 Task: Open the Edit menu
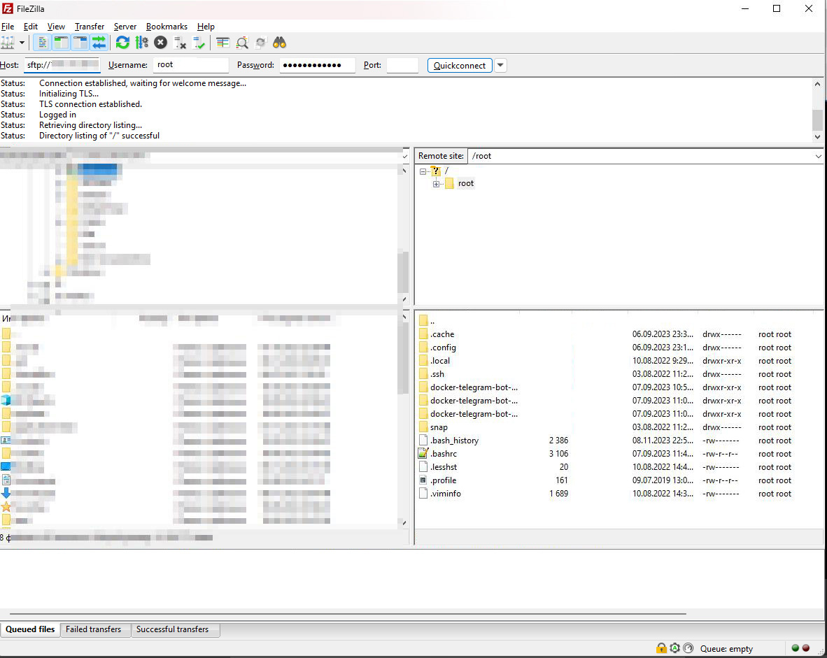pyautogui.click(x=31, y=27)
